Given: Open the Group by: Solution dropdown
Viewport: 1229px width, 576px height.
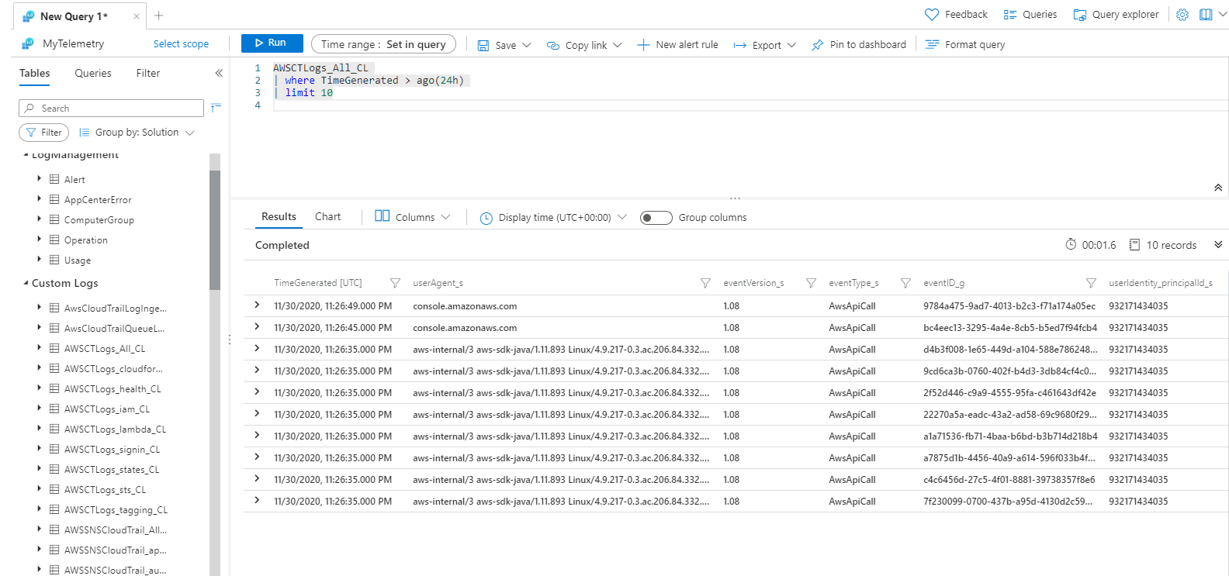Looking at the screenshot, I should click(x=137, y=133).
